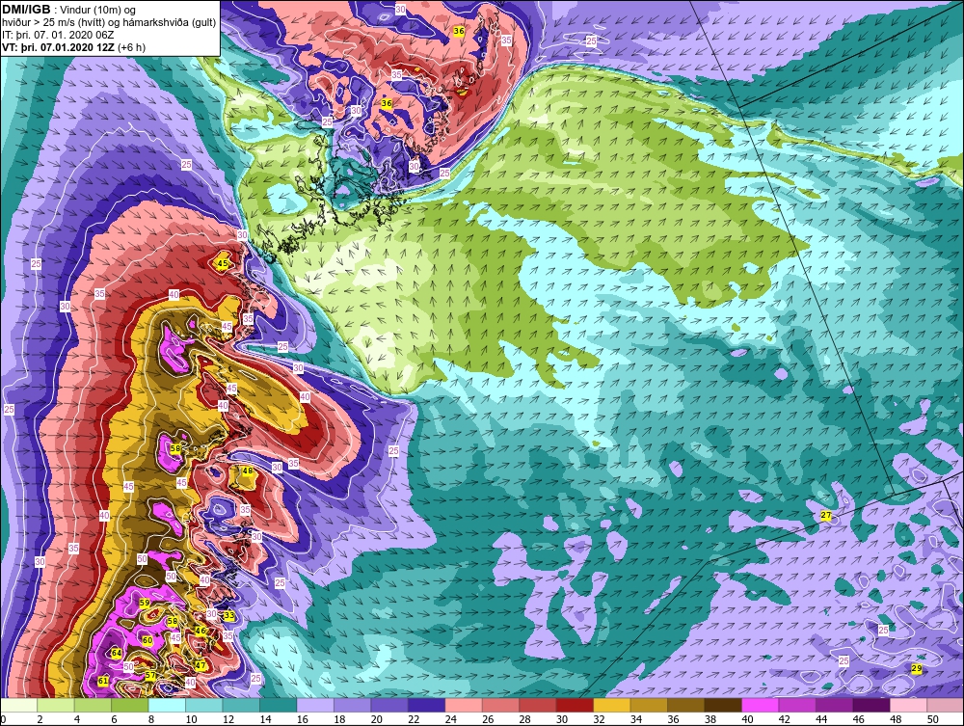
Task: Choose the bright magenta 40–42 m/s swatch
Action: 760,705
